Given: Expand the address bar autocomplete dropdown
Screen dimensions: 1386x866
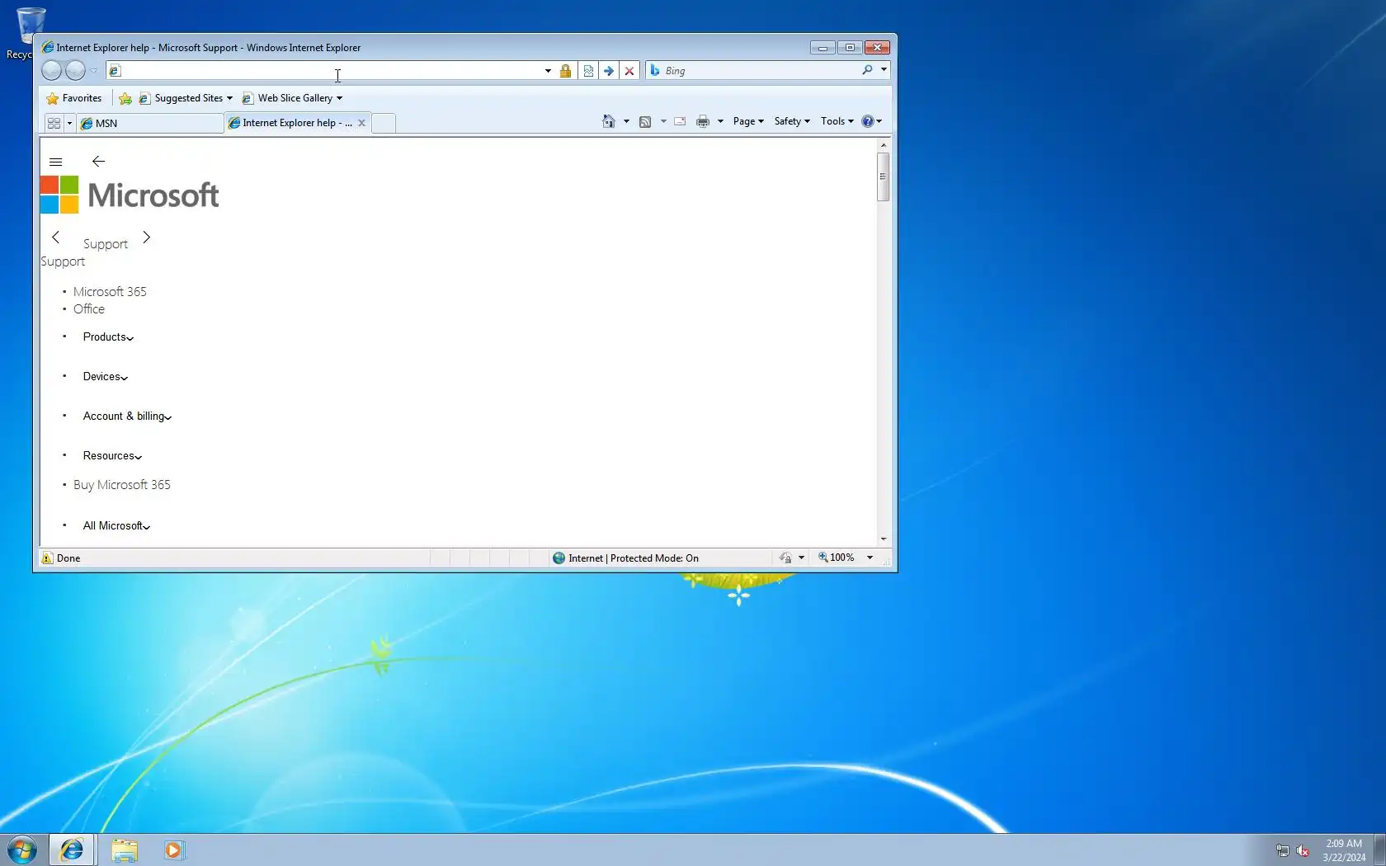Looking at the screenshot, I should coord(548,71).
